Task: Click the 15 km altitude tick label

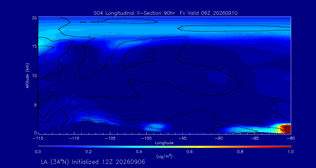Action: [35, 46]
